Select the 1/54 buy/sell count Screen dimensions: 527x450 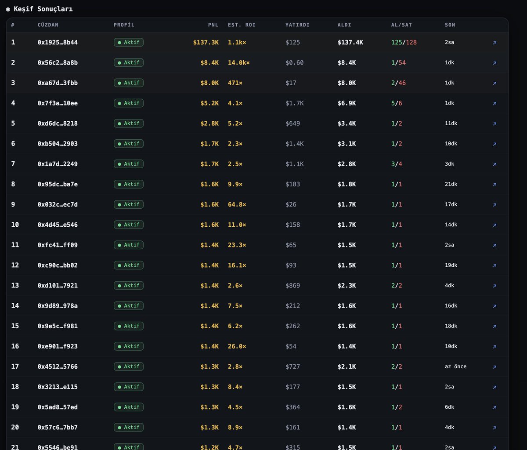click(398, 63)
